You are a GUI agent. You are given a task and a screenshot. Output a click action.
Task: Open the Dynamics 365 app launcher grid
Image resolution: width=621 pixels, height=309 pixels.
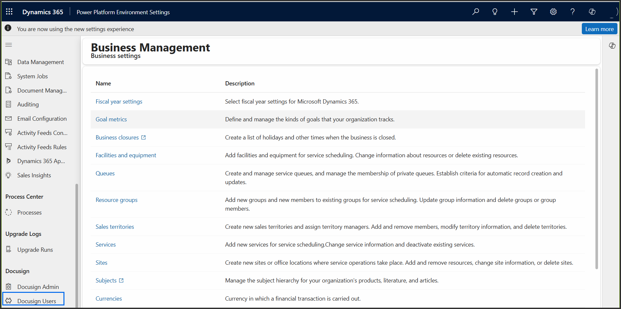(x=9, y=12)
